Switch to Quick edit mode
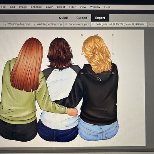Viewport: 154px width, 154px height. pos(63,18)
